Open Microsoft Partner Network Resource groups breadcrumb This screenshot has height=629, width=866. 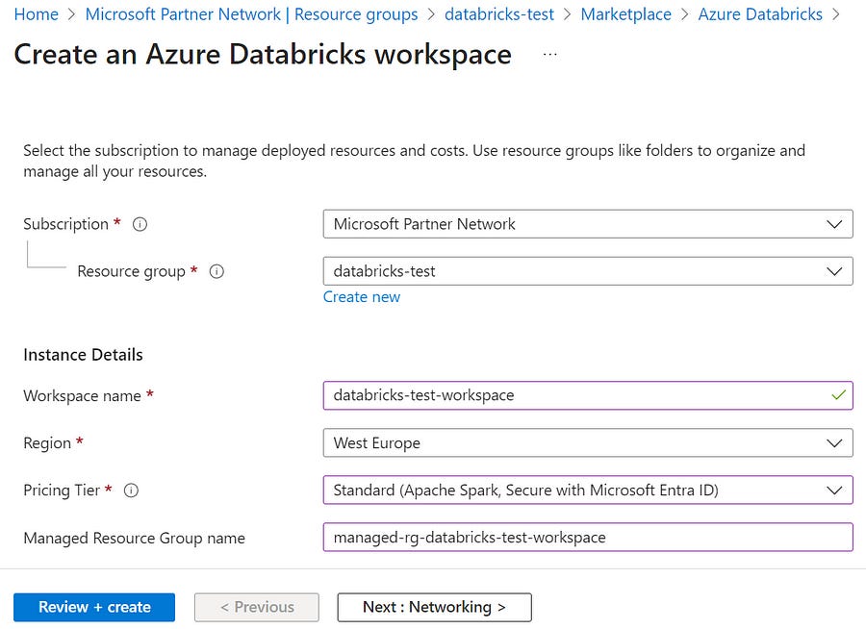251,14
